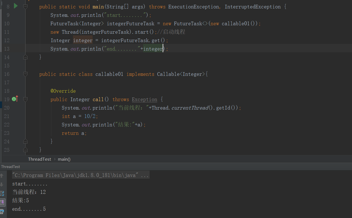
Task: Click line number 21 in the gutter
Action: tap(6, 116)
